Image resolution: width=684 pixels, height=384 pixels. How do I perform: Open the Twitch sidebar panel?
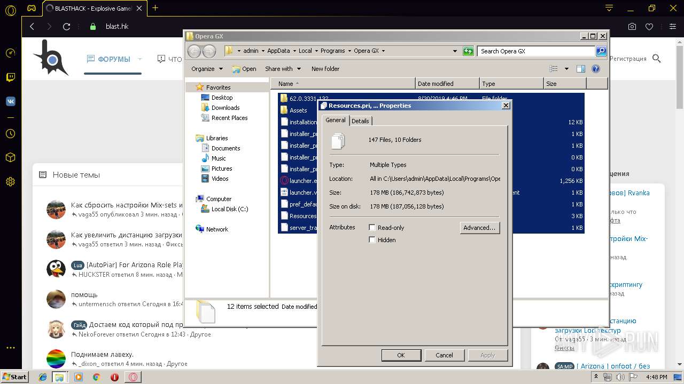[10, 77]
